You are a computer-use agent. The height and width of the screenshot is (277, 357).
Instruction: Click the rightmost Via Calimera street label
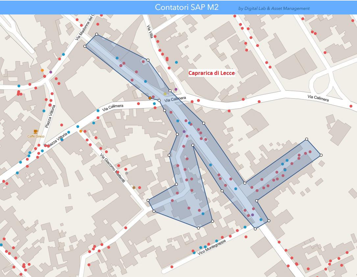tap(318, 98)
